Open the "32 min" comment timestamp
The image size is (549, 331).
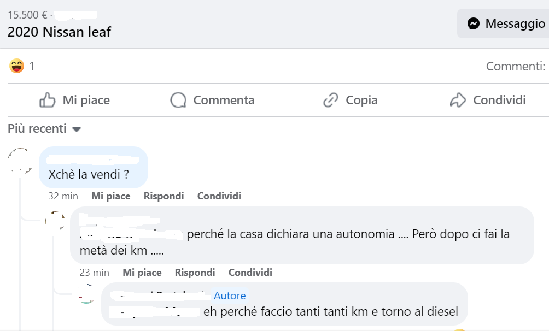coord(63,196)
